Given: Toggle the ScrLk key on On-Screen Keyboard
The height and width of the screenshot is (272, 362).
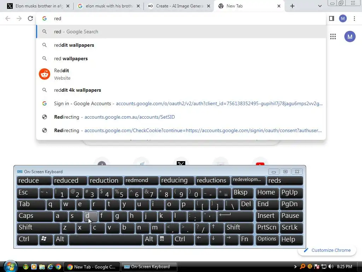Looking at the screenshot, I should [292, 228].
